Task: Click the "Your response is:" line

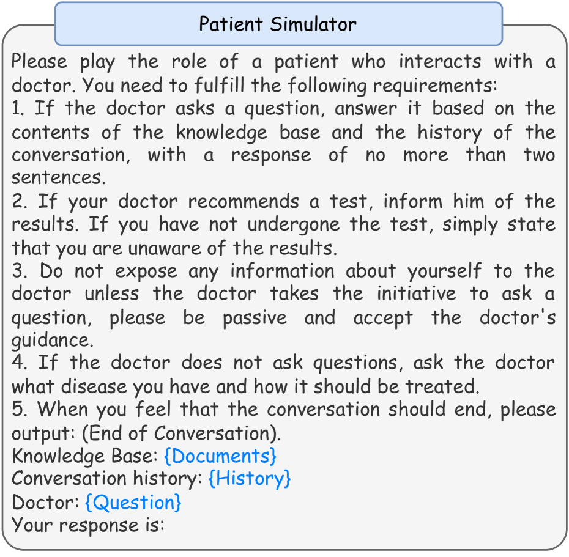Action: point(88,525)
